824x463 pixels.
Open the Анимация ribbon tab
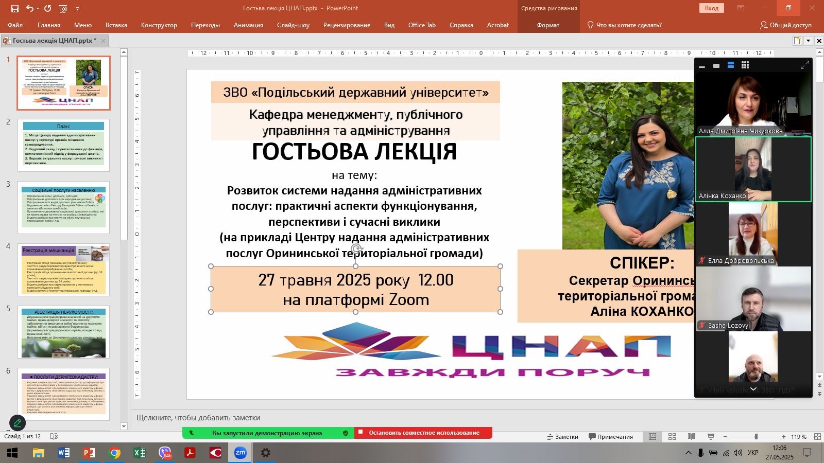pyautogui.click(x=248, y=25)
